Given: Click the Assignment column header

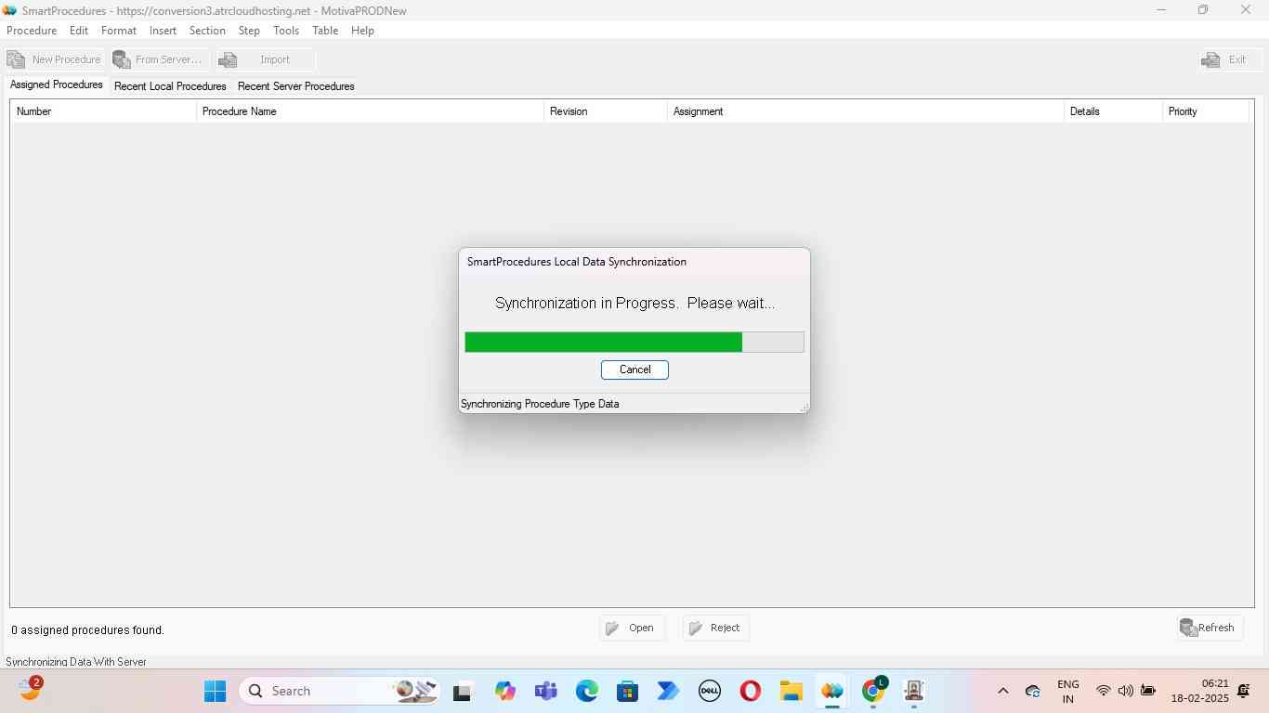Looking at the screenshot, I should click(x=866, y=111).
